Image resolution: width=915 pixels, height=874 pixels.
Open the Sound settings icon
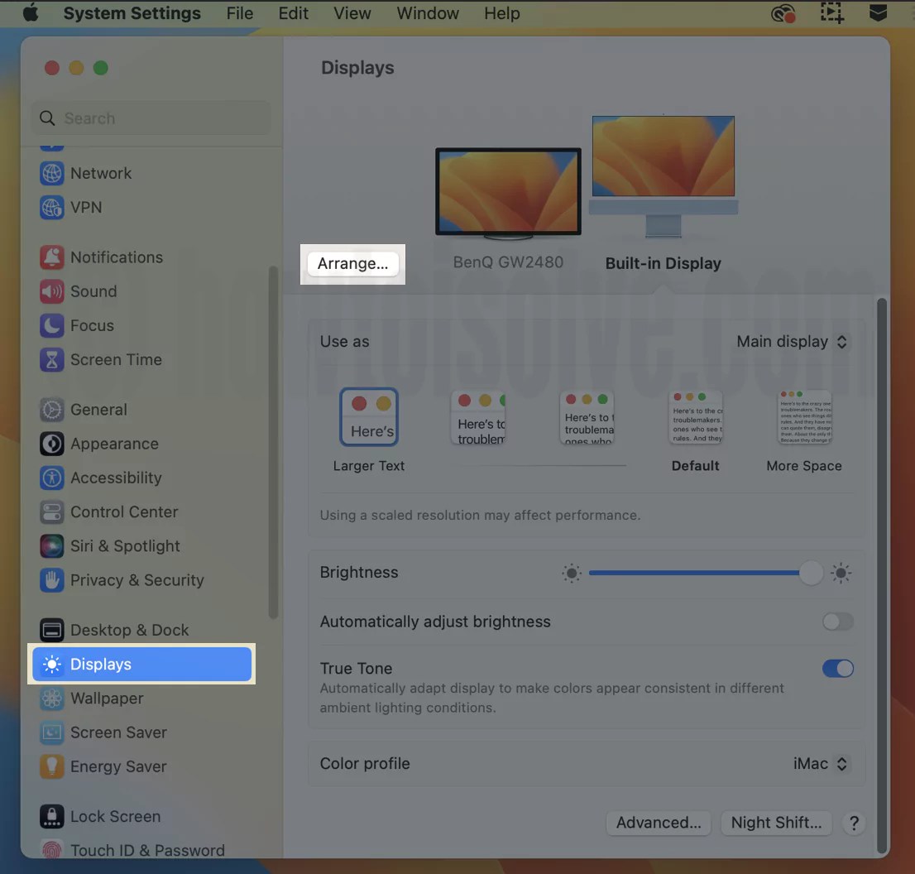pyautogui.click(x=51, y=291)
